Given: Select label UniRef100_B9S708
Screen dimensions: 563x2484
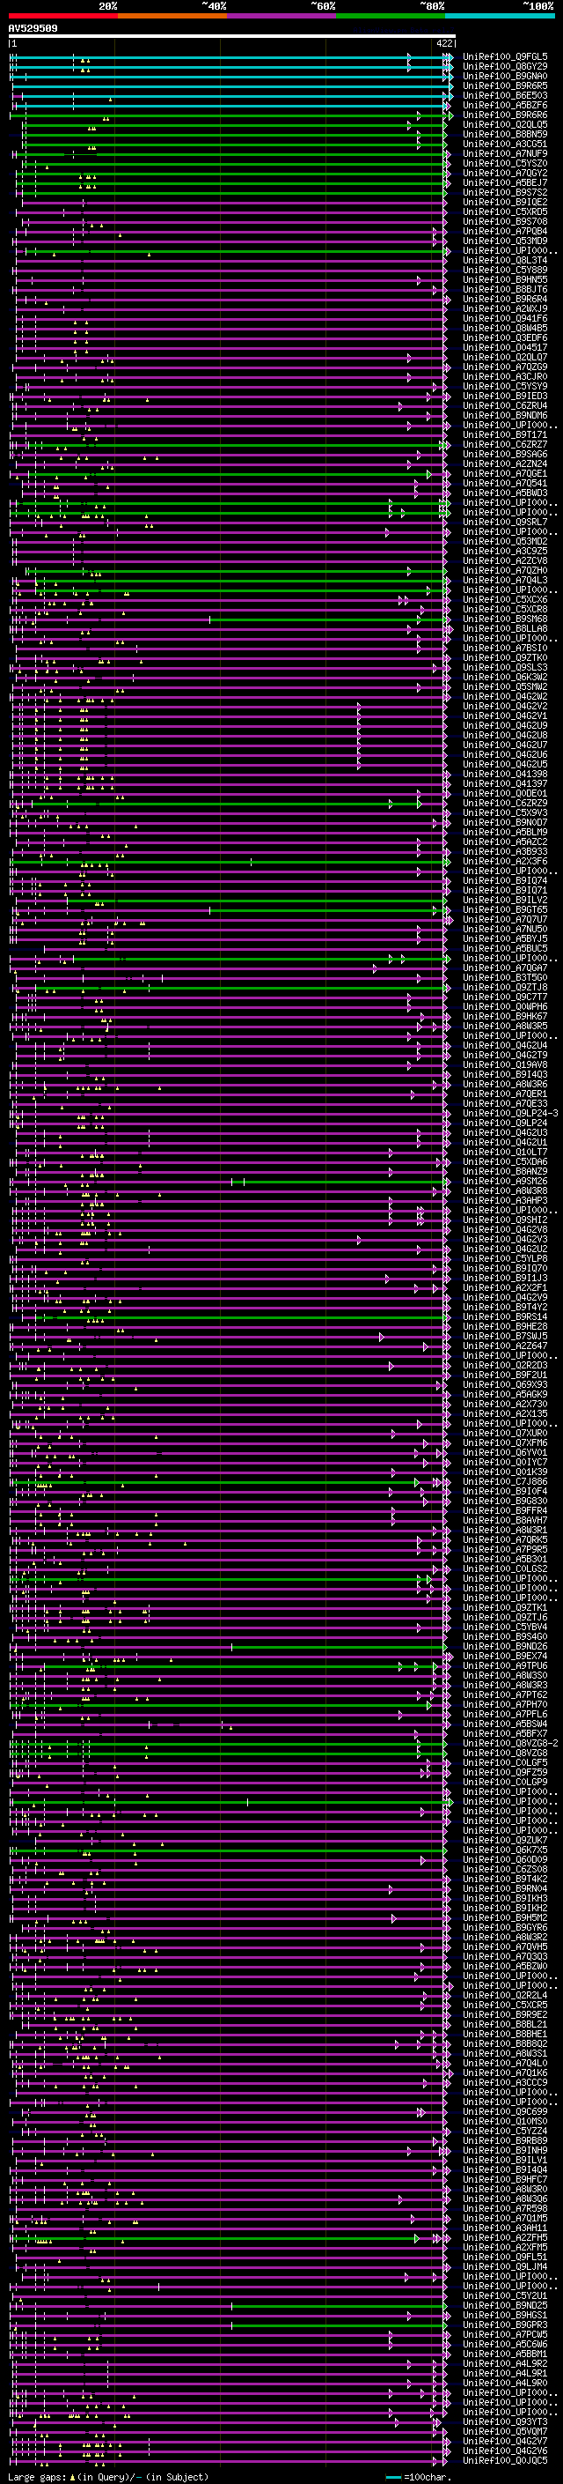Looking at the screenshot, I should (x=505, y=221).
